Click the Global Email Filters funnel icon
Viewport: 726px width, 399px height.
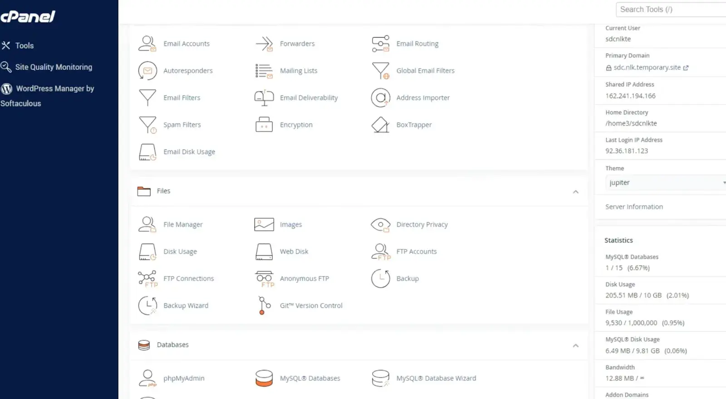pos(381,71)
